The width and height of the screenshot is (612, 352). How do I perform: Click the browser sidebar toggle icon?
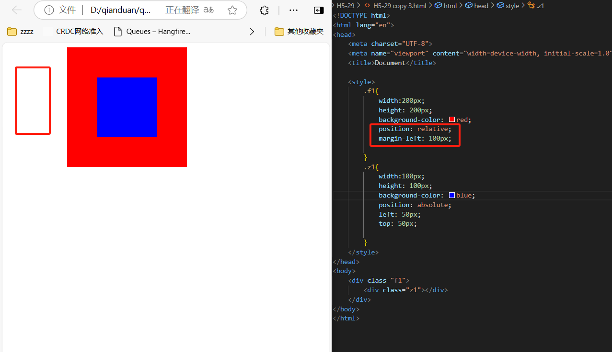(x=319, y=10)
